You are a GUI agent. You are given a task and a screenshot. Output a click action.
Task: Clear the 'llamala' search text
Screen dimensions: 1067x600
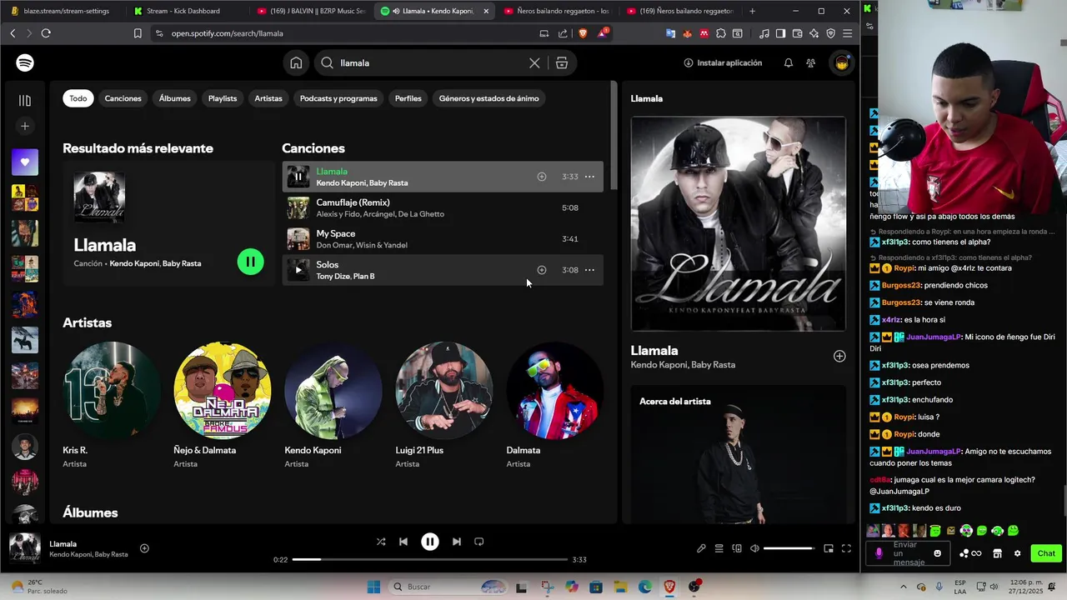[x=534, y=62]
